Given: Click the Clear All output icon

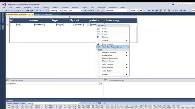Looking at the screenshot, I should [100, 103].
